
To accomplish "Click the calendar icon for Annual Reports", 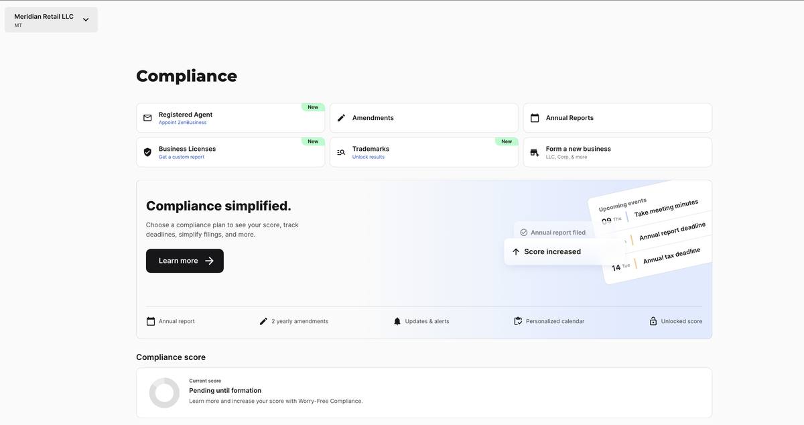I will tap(535, 118).
